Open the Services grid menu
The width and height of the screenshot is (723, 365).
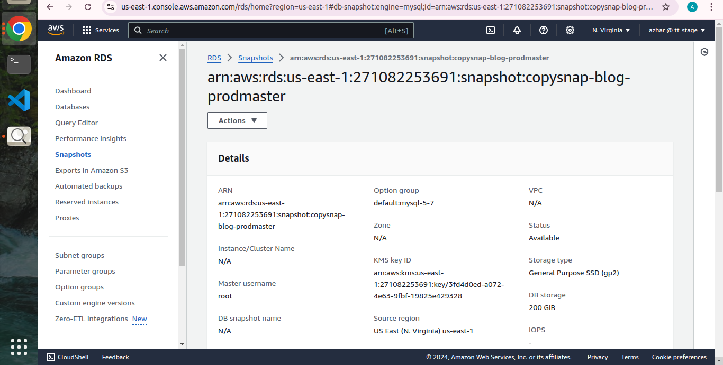101,30
